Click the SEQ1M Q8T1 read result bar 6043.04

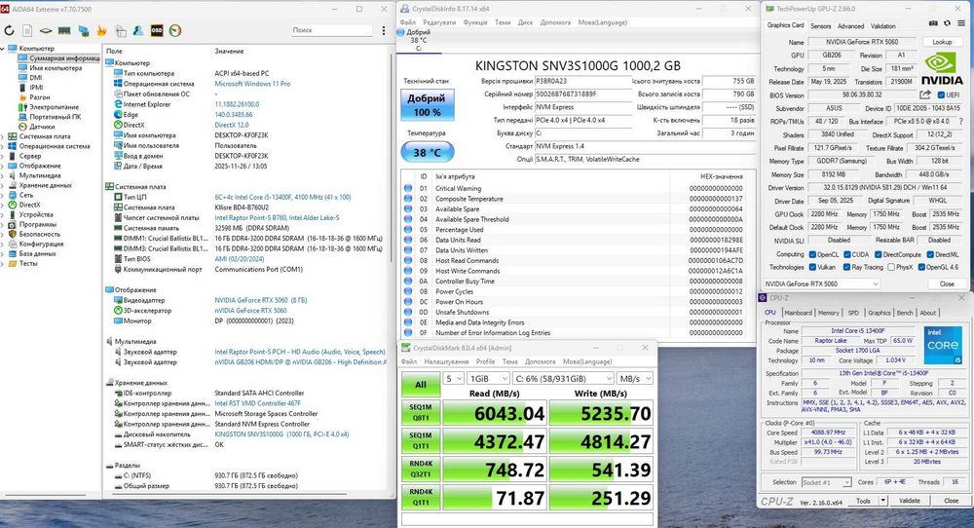(495, 413)
